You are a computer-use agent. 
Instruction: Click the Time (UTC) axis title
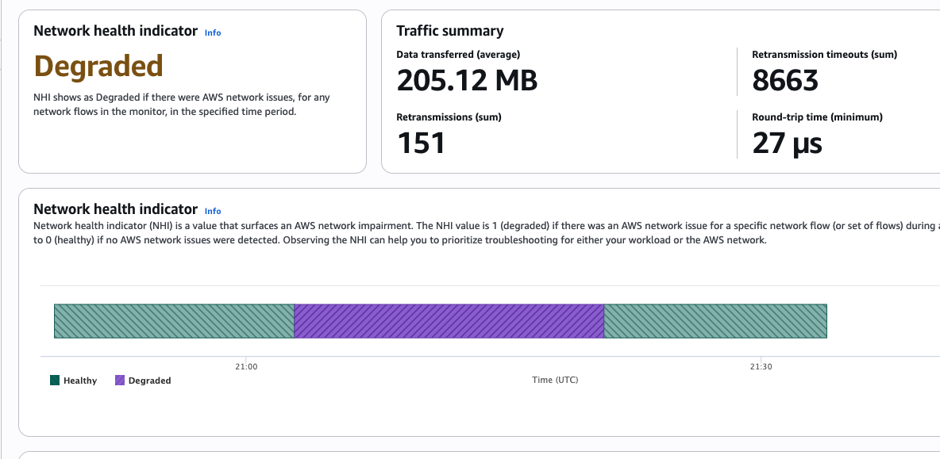point(555,380)
